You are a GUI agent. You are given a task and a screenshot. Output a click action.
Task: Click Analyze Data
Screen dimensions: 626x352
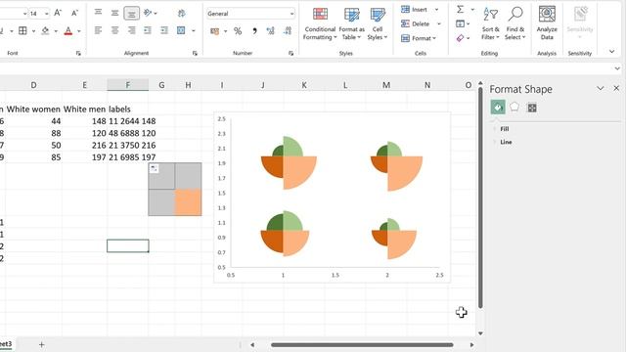[547, 23]
